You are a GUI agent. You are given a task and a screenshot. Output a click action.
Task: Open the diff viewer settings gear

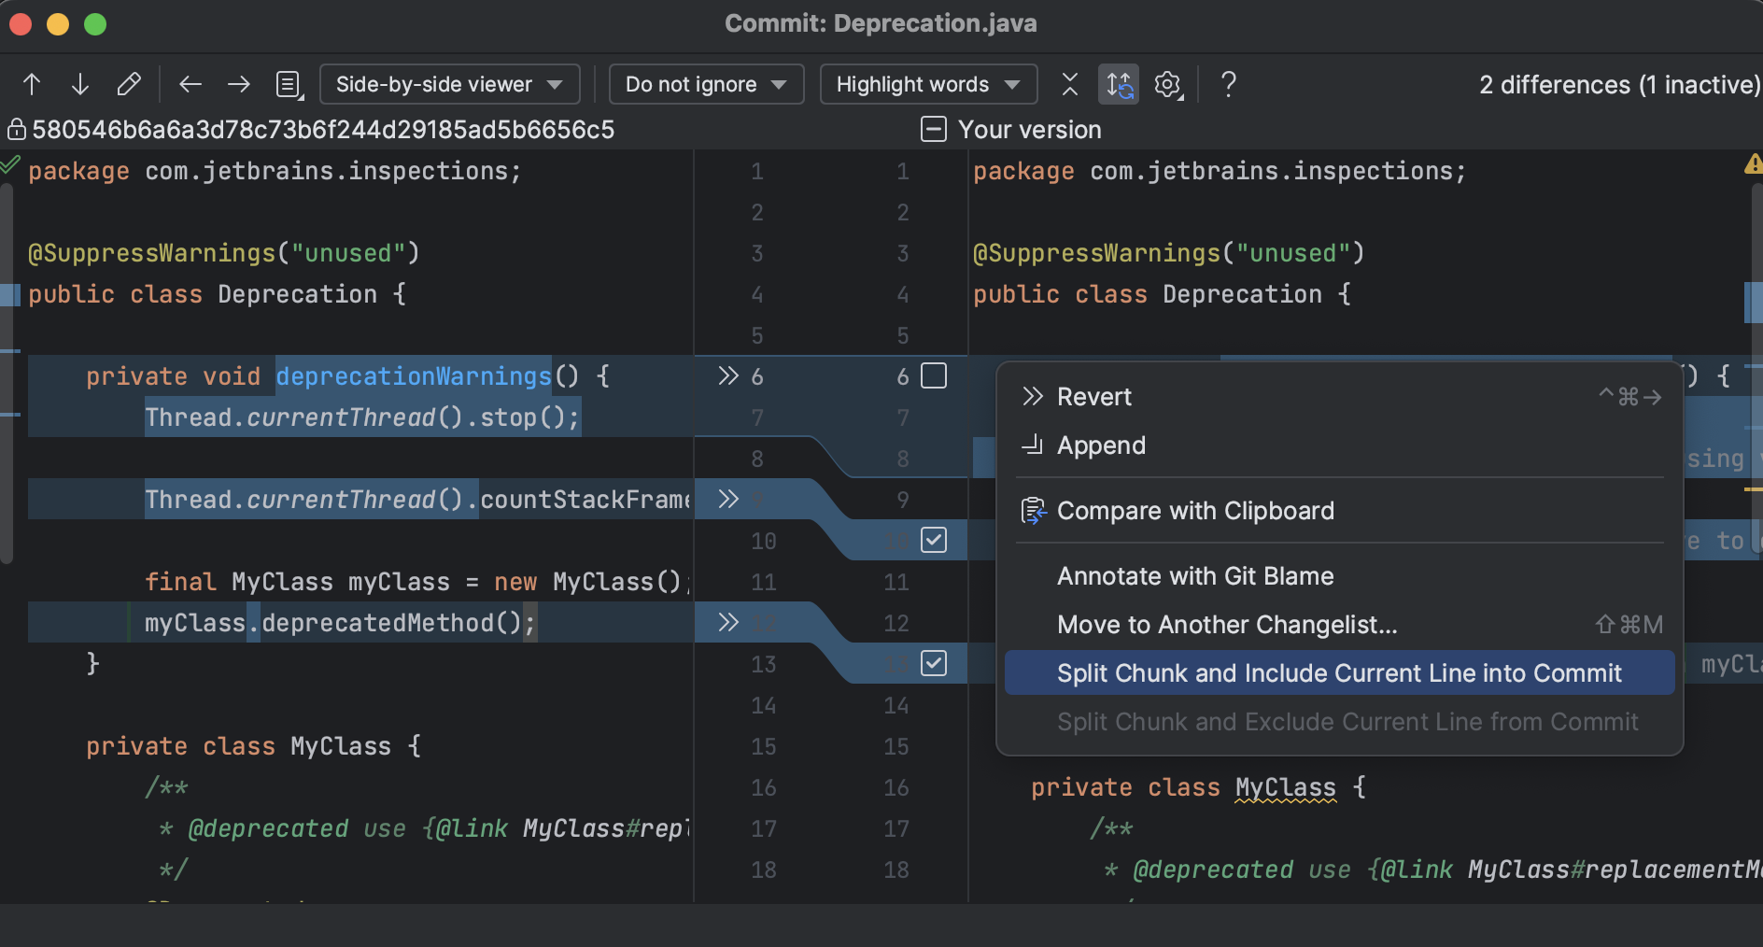(1166, 84)
